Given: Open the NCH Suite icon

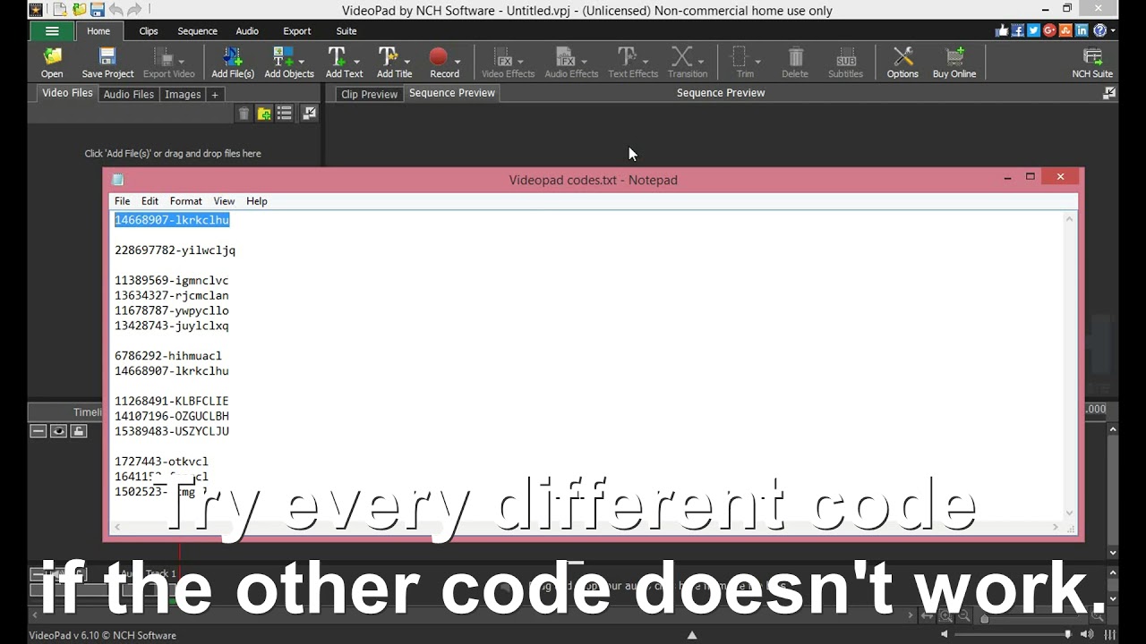Looking at the screenshot, I should (1092, 63).
